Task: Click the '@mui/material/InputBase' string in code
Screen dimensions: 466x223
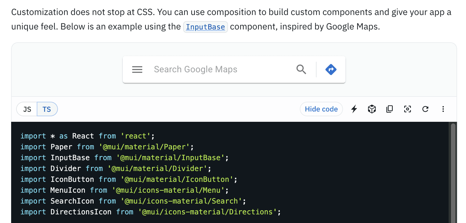Action: (171, 158)
